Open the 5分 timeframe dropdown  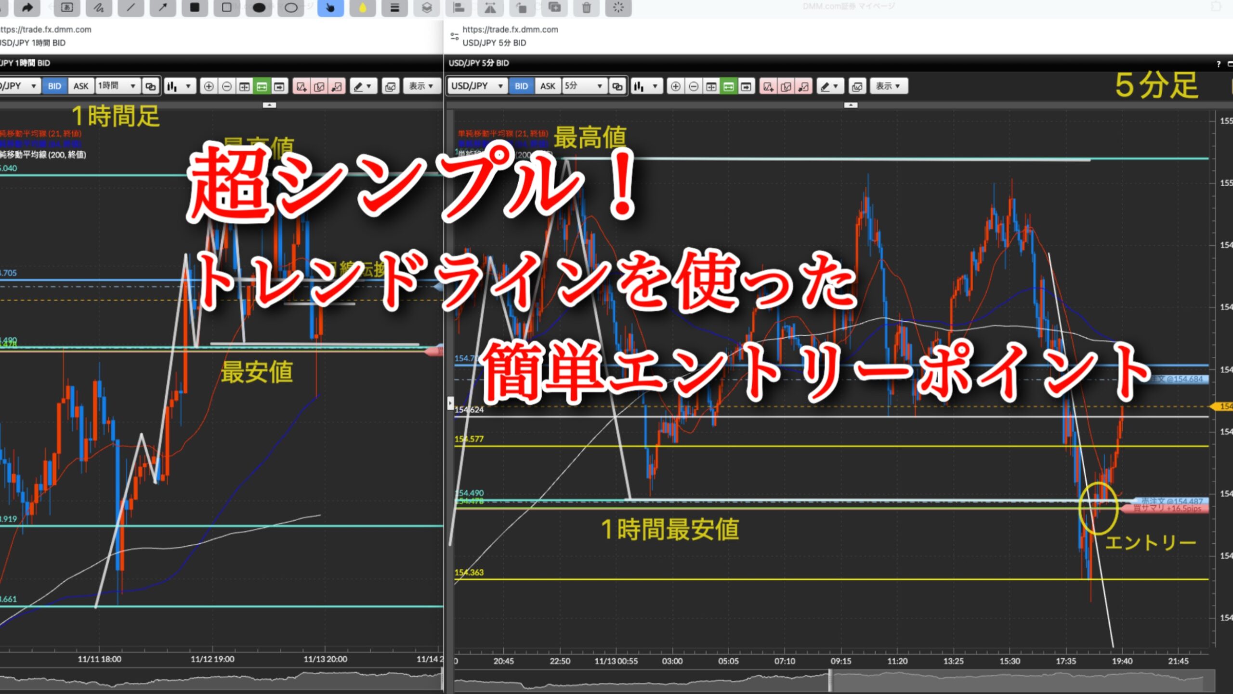[x=584, y=86]
